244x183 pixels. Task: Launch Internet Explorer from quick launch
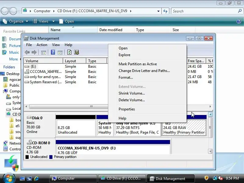pos(36,178)
